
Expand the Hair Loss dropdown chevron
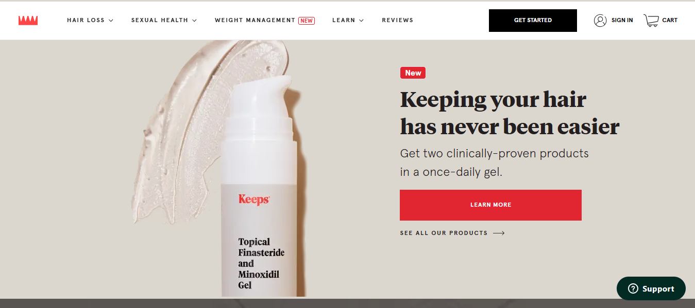pyautogui.click(x=111, y=21)
